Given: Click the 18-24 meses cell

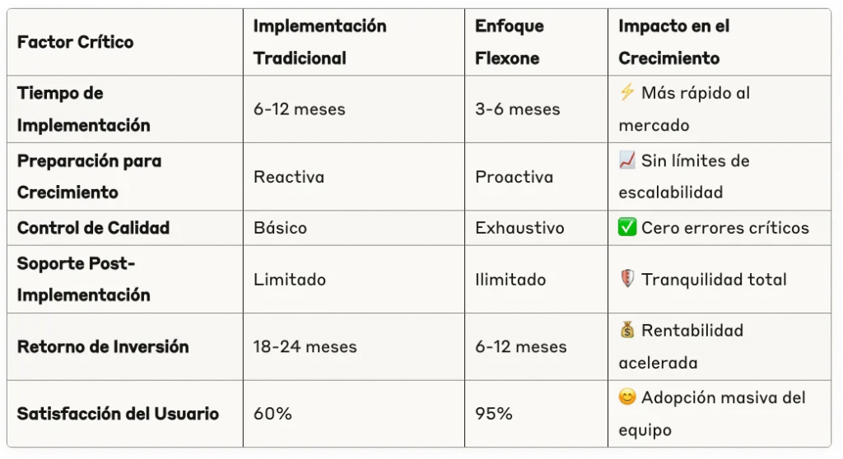Looking at the screenshot, I should pyautogui.click(x=305, y=346).
